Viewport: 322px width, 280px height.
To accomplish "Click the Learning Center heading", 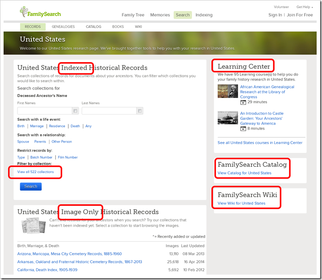I will point(244,66).
